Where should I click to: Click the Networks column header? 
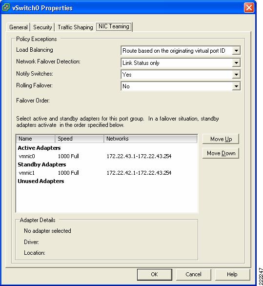(150, 139)
